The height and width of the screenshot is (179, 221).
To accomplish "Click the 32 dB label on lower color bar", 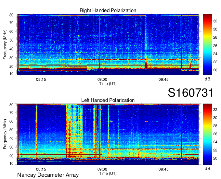I will [x=215, y=109].
